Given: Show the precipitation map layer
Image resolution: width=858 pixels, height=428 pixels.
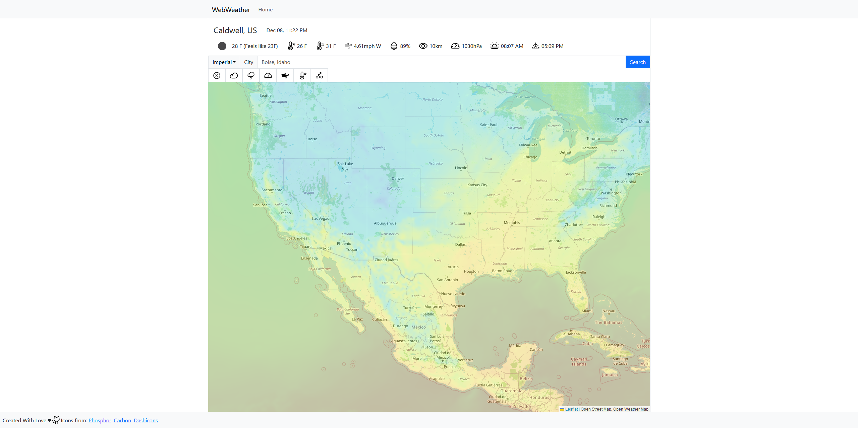Looking at the screenshot, I should coord(251,75).
